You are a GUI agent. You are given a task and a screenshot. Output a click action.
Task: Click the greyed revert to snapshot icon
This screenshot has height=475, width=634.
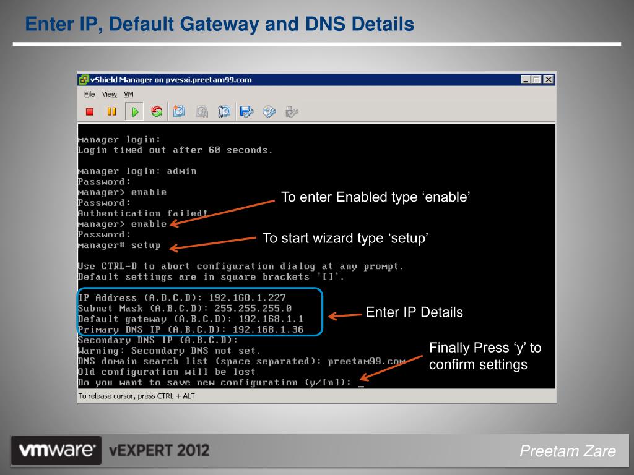(202, 111)
